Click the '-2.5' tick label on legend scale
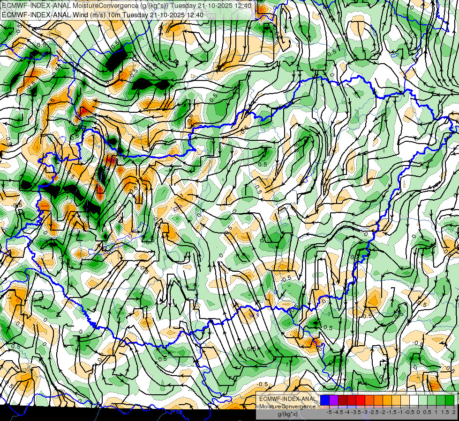The height and width of the screenshot is (421, 459). (x=374, y=412)
